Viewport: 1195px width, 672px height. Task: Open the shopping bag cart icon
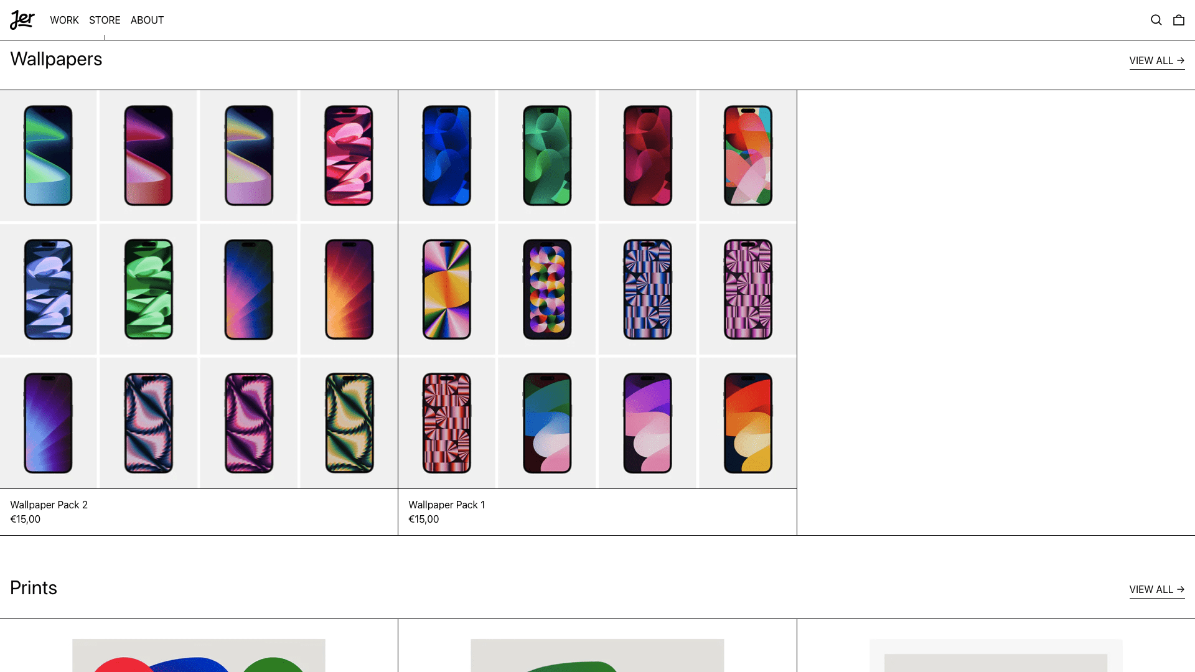coord(1178,20)
